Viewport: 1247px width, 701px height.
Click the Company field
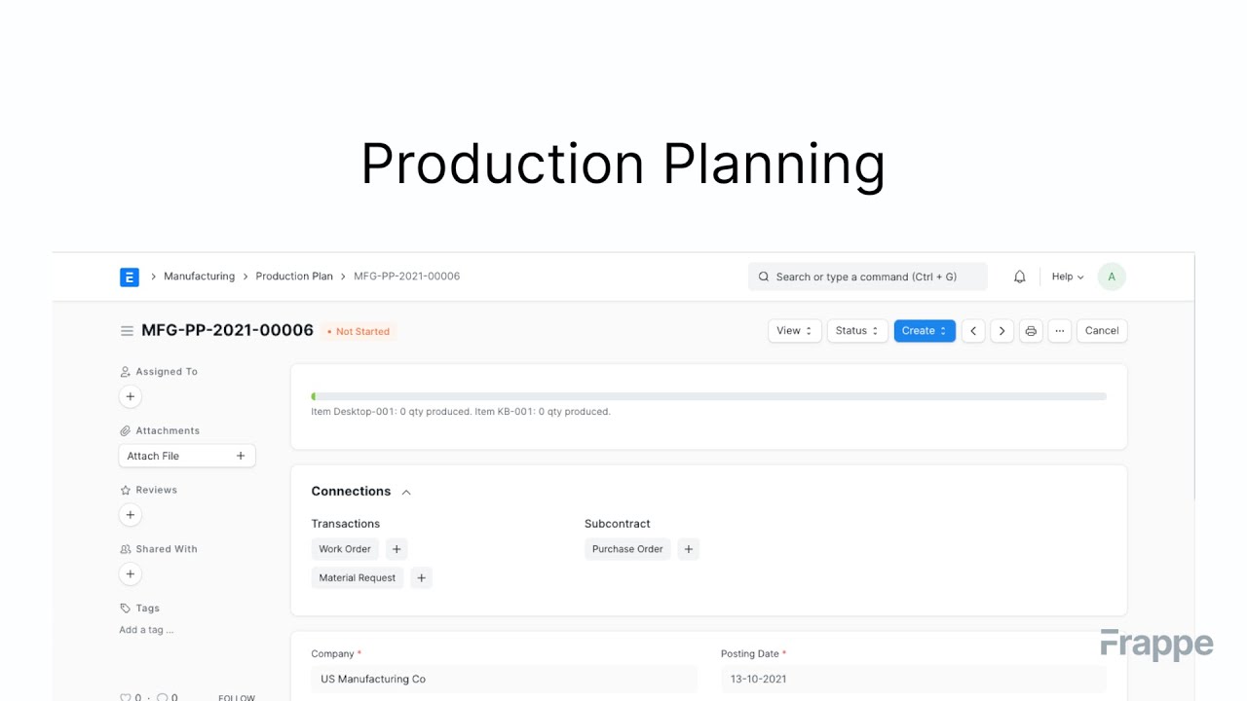(505, 679)
